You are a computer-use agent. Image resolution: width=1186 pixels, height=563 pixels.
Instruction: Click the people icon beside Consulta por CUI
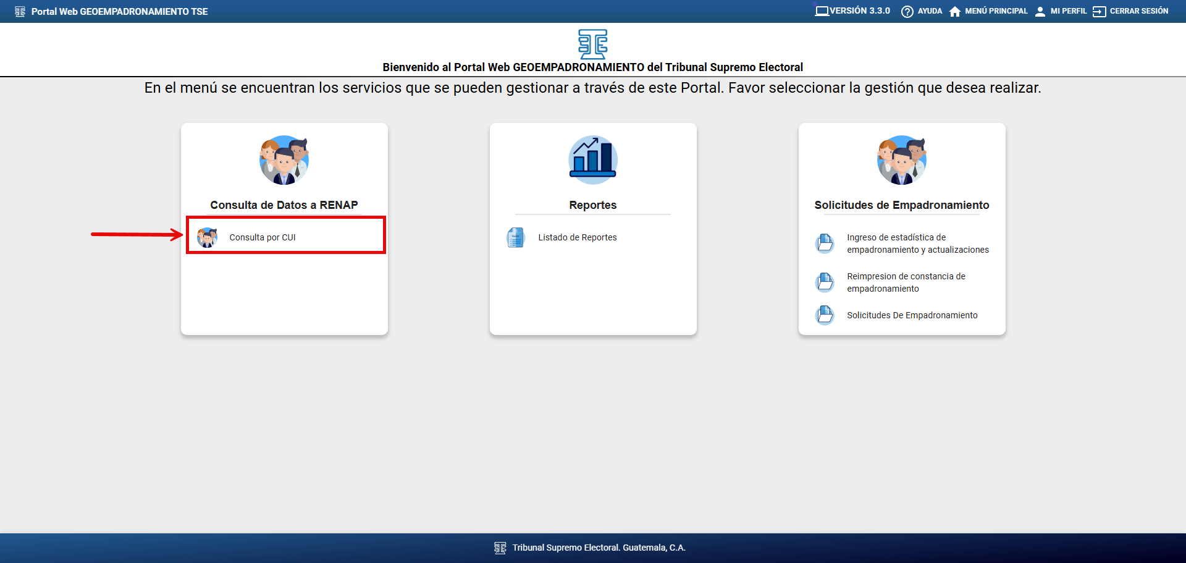tap(207, 237)
